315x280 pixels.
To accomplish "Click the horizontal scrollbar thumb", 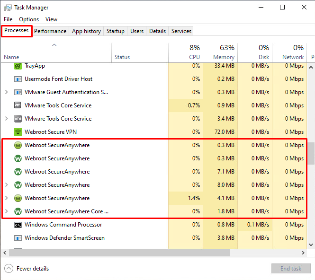I will point(119,253).
